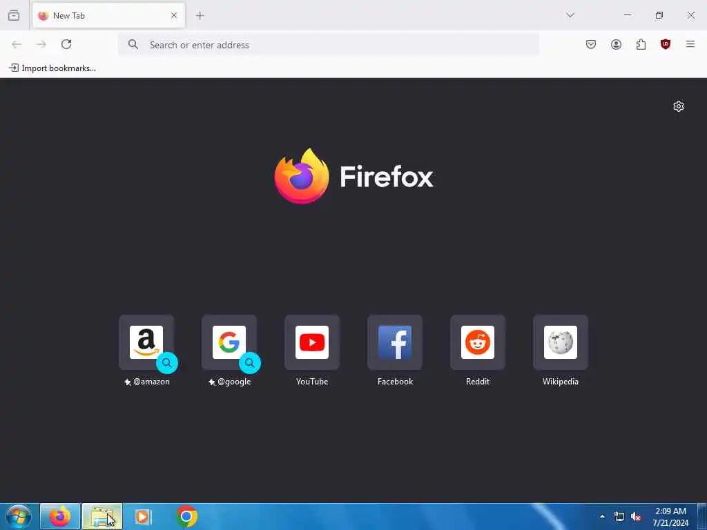Go forward one page
This screenshot has height=530, width=707.
pyautogui.click(x=41, y=44)
